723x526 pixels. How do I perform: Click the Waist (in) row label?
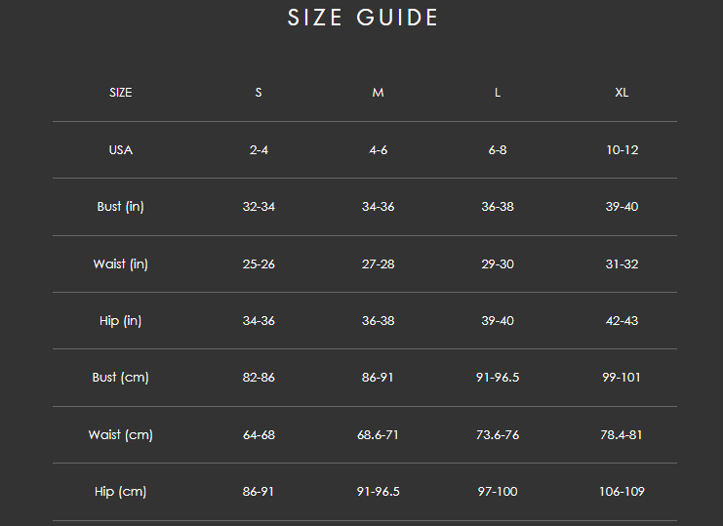(x=121, y=264)
